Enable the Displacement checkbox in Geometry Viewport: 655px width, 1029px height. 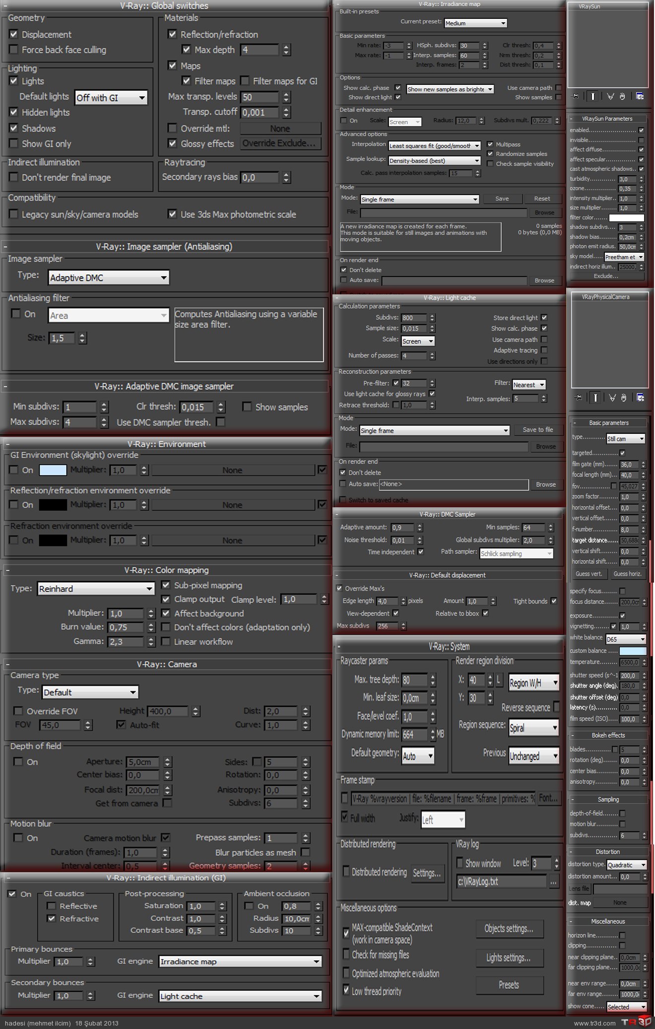pos(13,34)
